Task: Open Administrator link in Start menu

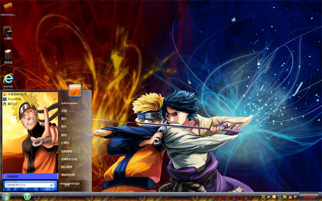Action: click(69, 103)
